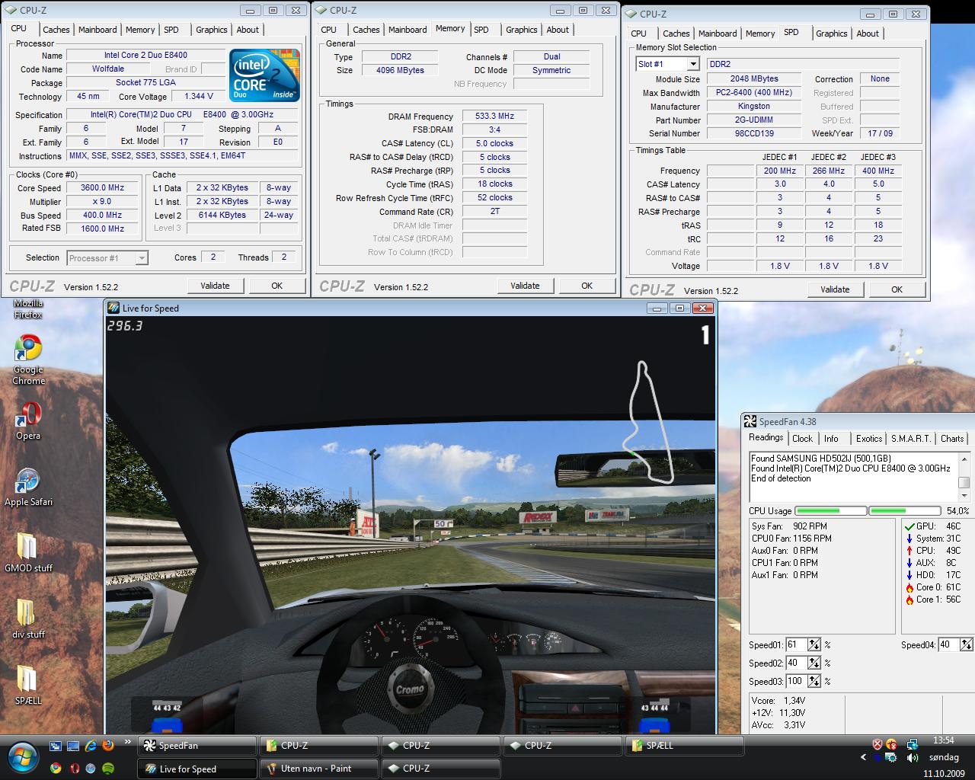The image size is (975, 780).
Task: Open the Caches tab in left CPU-Z window
Action: (x=56, y=30)
